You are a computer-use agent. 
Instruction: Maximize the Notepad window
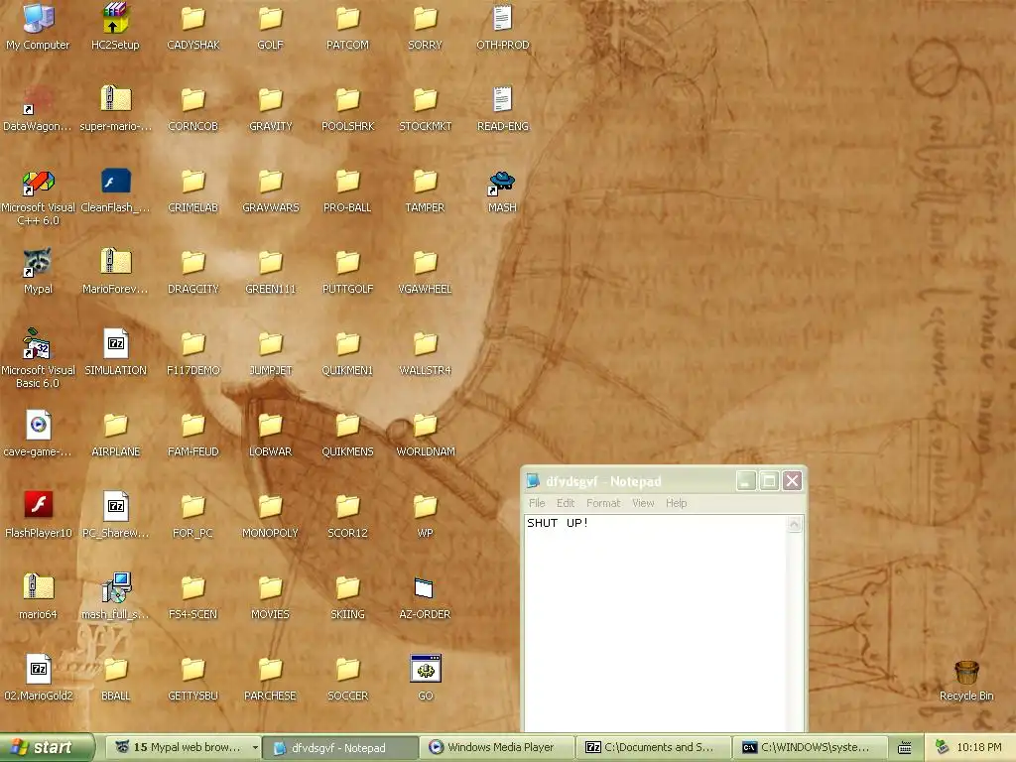(769, 481)
